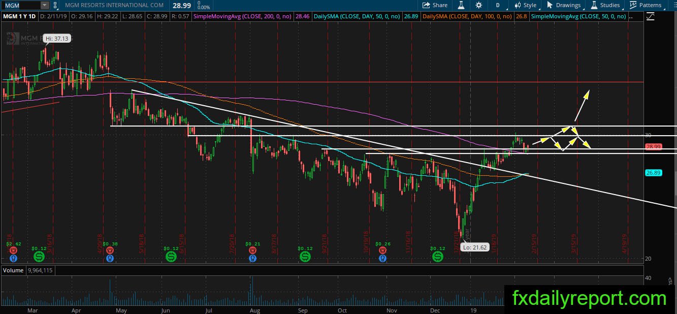677x314 pixels.
Task: Click the $0.38 earnings phone icon
Action: [109, 250]
